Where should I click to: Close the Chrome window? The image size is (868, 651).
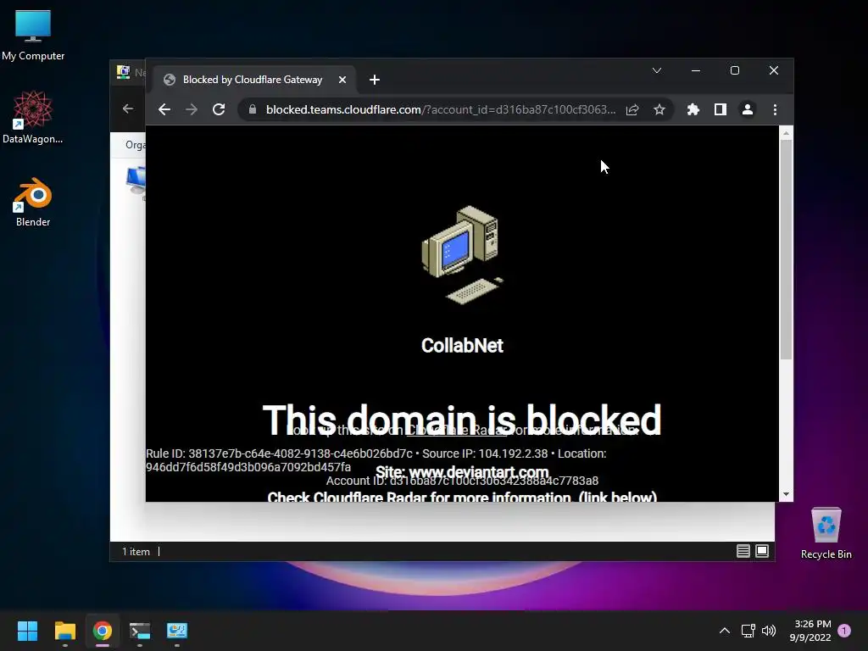pos(773,70)
